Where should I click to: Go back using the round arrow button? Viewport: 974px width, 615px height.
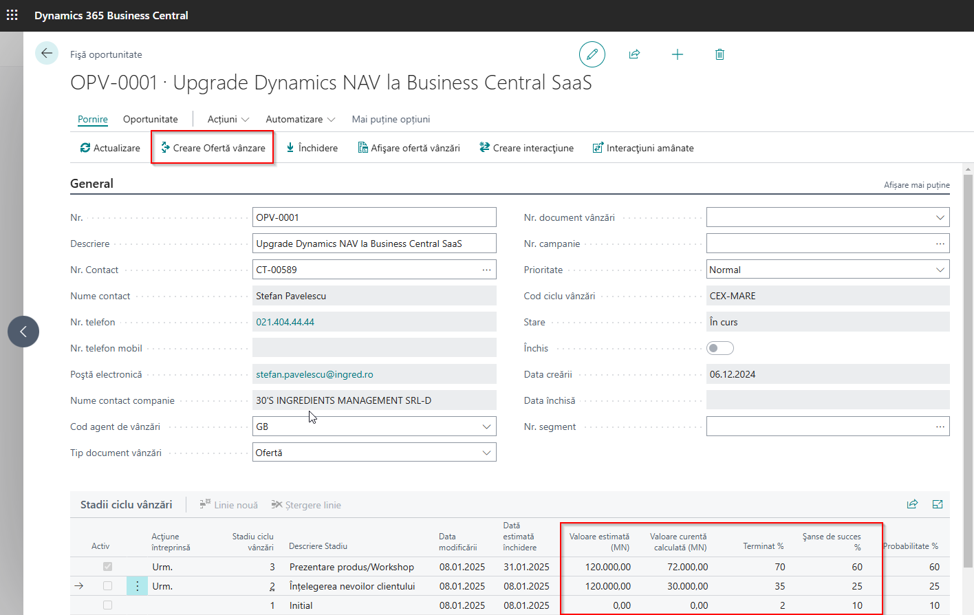click(x=47, y=53)
